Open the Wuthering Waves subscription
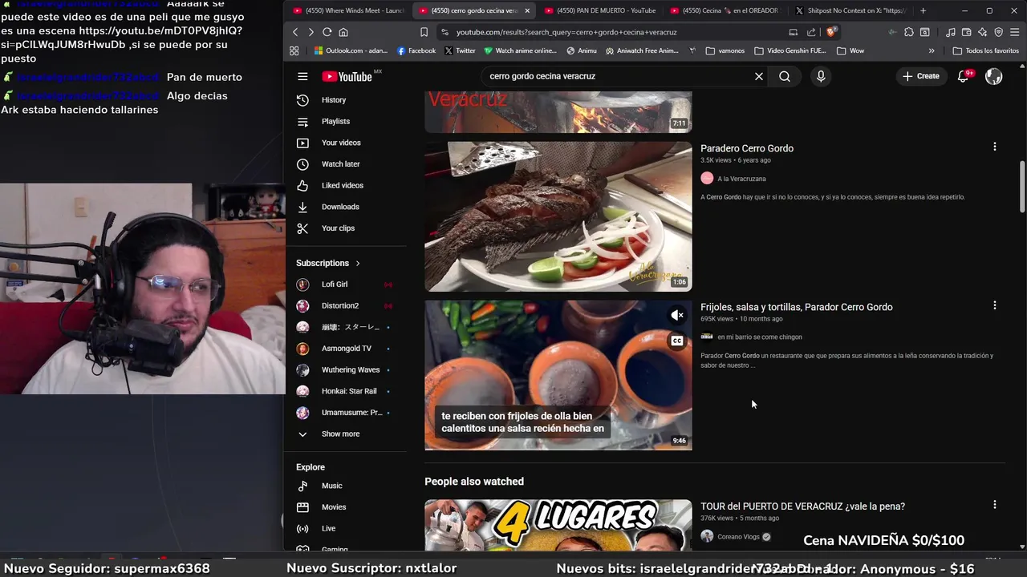 [351, 370]
